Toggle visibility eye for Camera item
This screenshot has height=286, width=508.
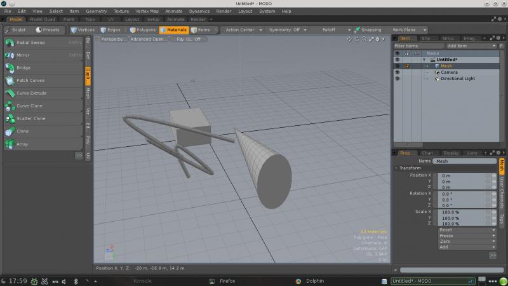click(398, 72)
